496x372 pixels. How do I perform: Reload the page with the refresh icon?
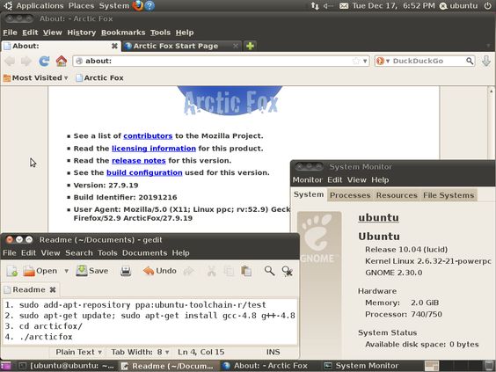(44, 61)
